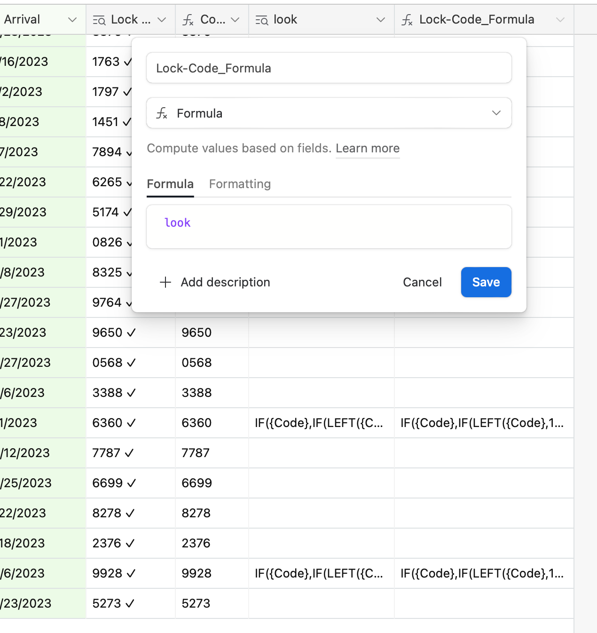Click formula icon in Lock-Code_Formula header
597x633 pixels.
[407, 20]
